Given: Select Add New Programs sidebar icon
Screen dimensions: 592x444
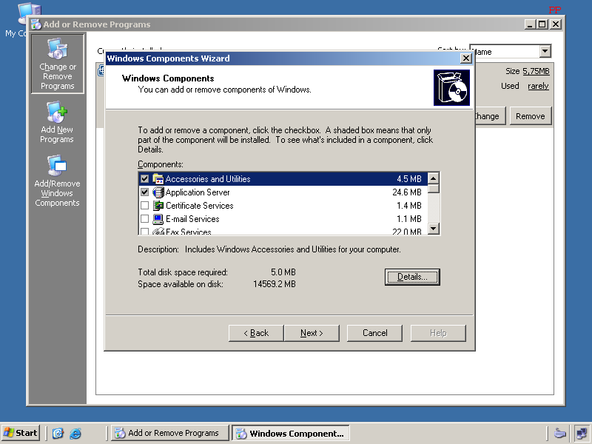Looking at the screenshot, I should tap(57, 122).
